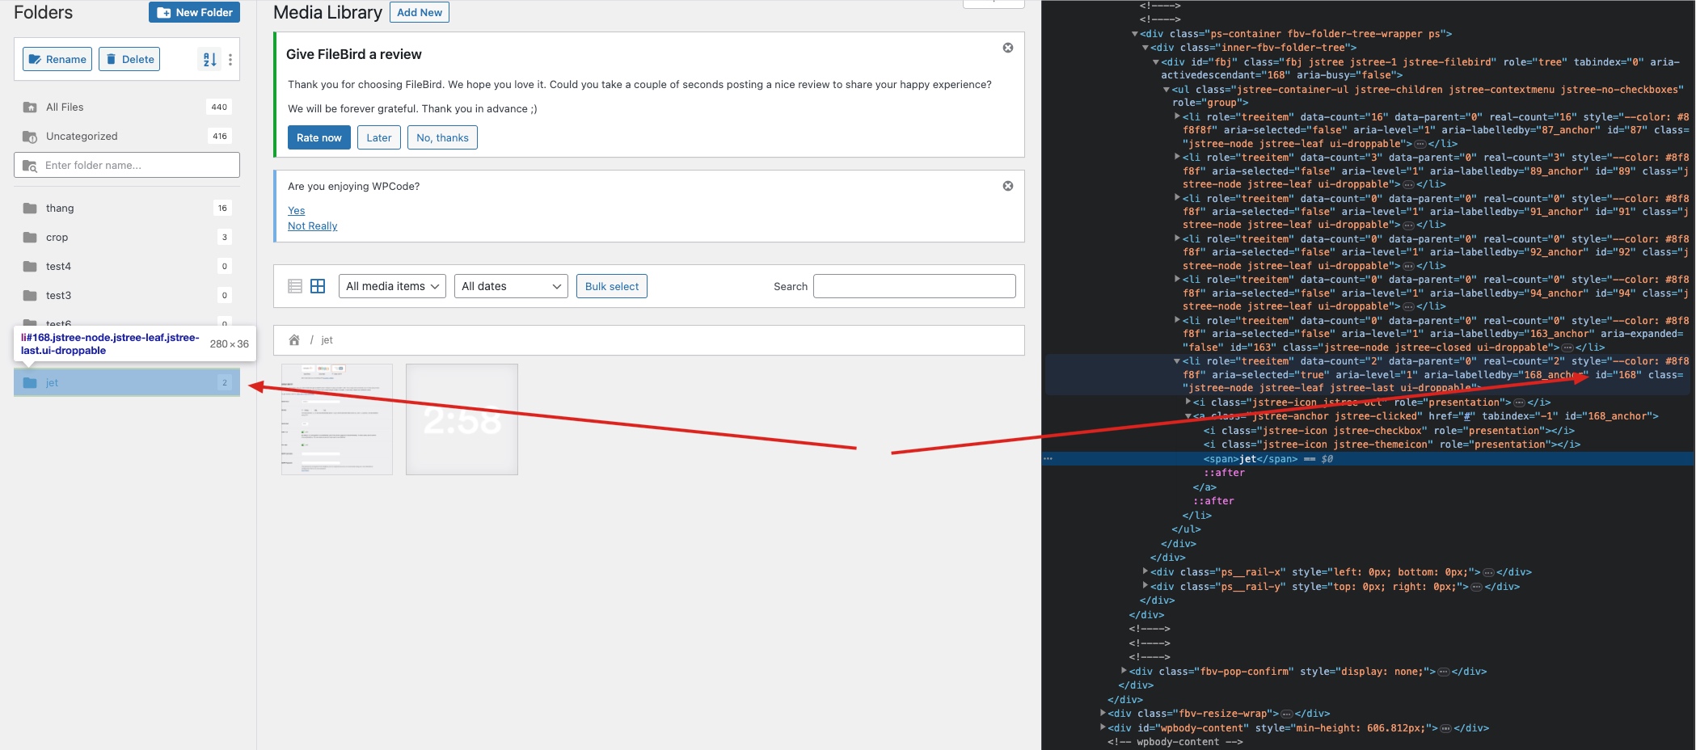
Task: Click the Not Really link
Action: (x=312, y=226)
